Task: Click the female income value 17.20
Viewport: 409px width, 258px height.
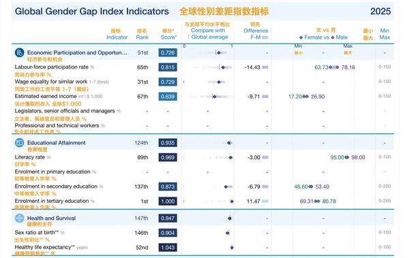Action: click(x=295, y=97)
